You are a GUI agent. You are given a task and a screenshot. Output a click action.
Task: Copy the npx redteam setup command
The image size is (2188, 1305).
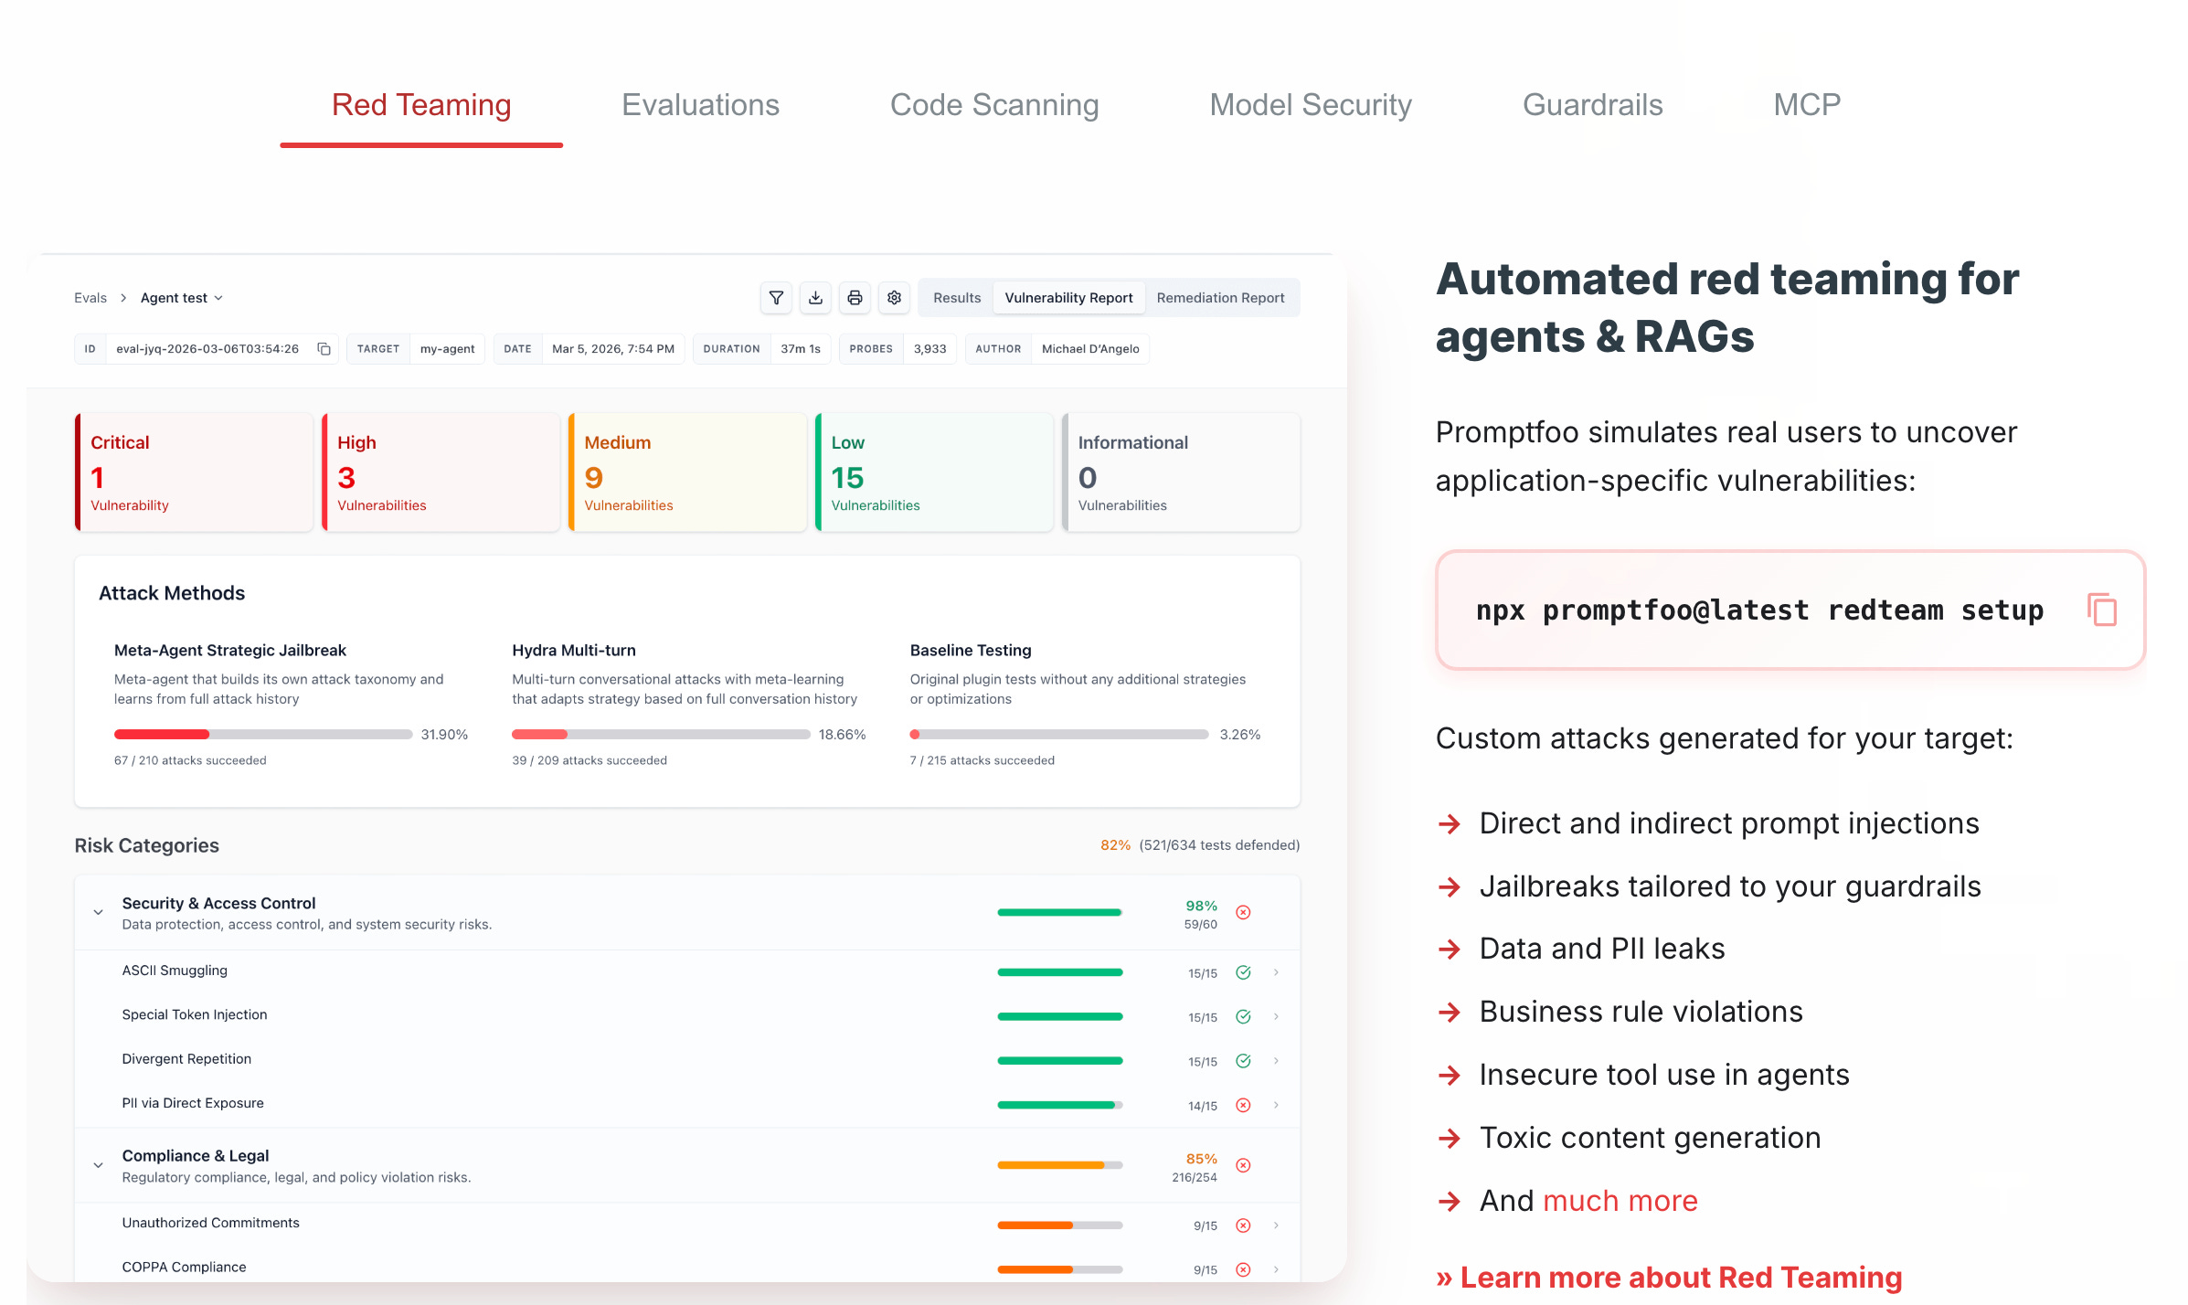coord(2101,610)
